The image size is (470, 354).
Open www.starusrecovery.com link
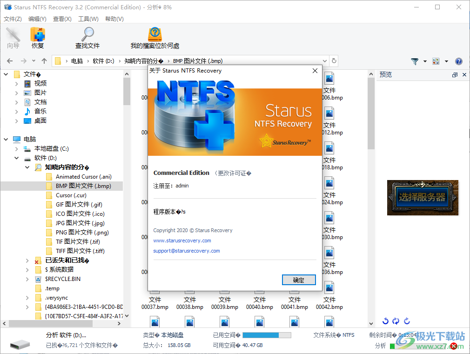click(x=182, y=240)
